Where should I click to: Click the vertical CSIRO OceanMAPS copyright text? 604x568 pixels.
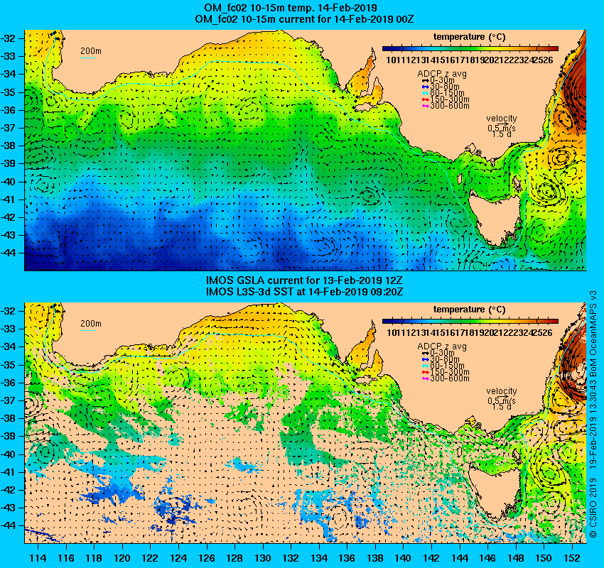[593, 414]
